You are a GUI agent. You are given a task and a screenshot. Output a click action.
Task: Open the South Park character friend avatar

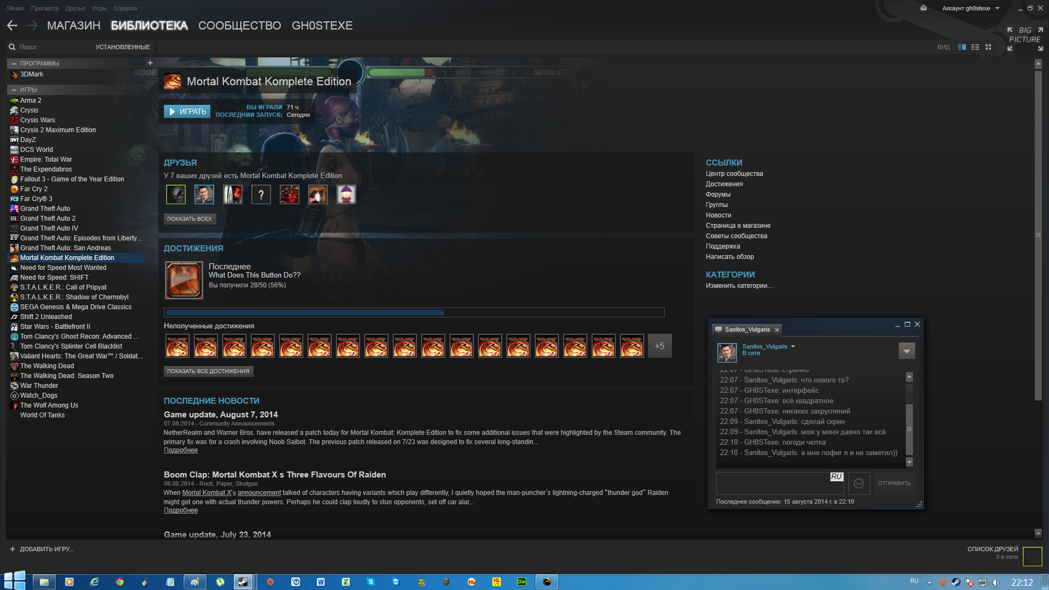click(x=346, y=194)
